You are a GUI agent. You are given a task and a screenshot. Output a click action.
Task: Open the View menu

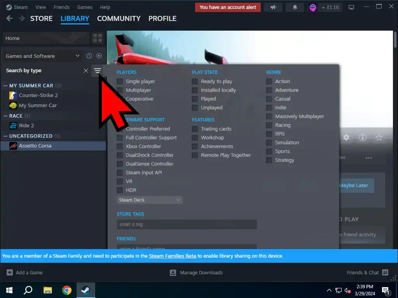point(40,7)
